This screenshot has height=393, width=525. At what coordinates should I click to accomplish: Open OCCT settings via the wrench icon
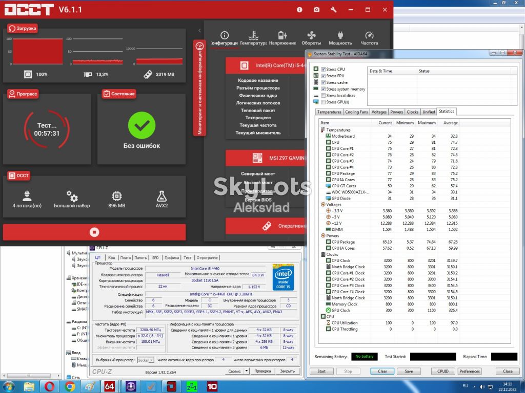(x=333, y=10)
